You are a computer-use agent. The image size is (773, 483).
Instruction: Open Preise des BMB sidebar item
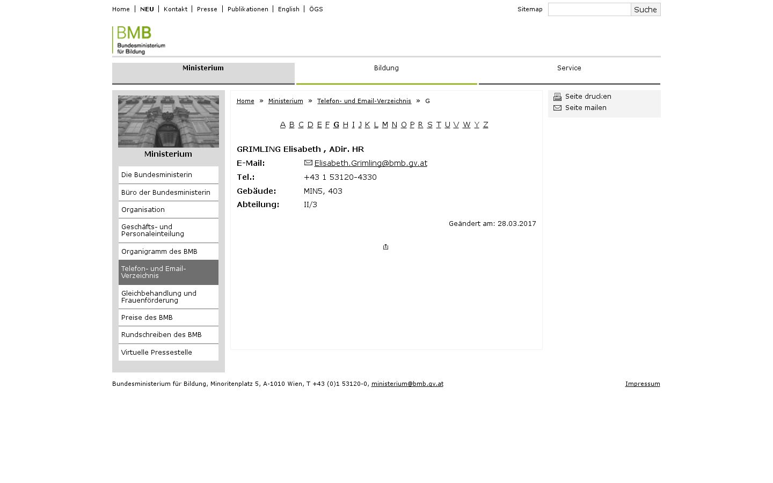pyautogui.click(x=169, y=318)
